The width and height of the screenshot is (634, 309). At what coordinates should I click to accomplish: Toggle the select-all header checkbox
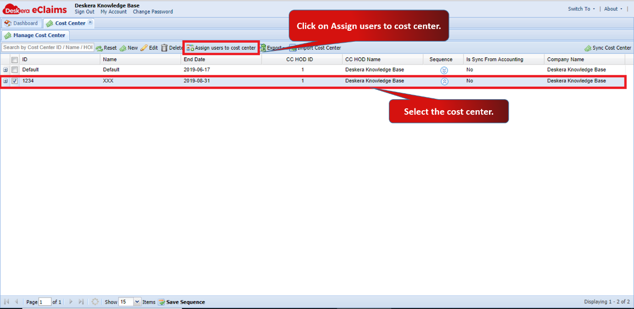[x=15, y=60]
